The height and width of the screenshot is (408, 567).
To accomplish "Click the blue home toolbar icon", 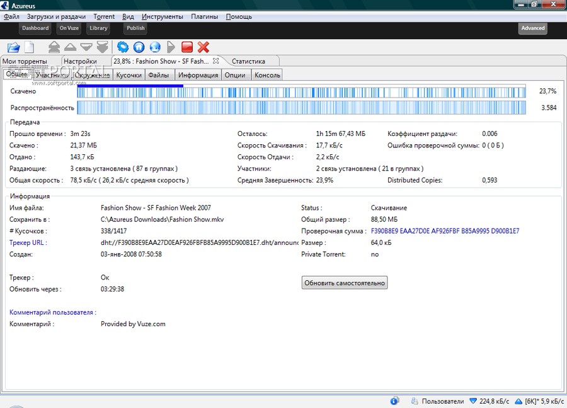I will (x=139, y=47).
